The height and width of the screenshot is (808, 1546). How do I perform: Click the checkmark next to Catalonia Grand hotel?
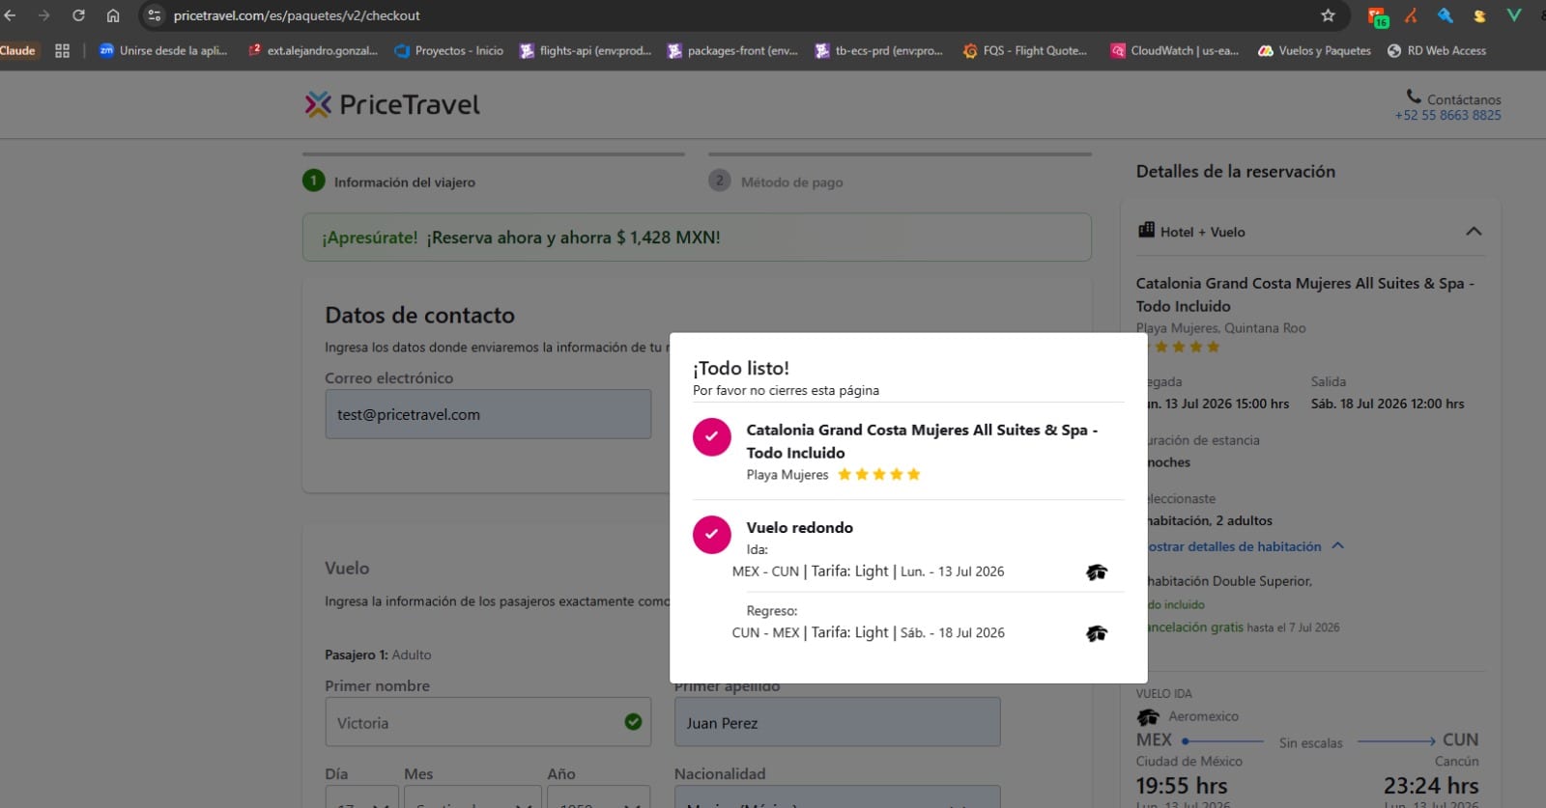pos(712,437)
